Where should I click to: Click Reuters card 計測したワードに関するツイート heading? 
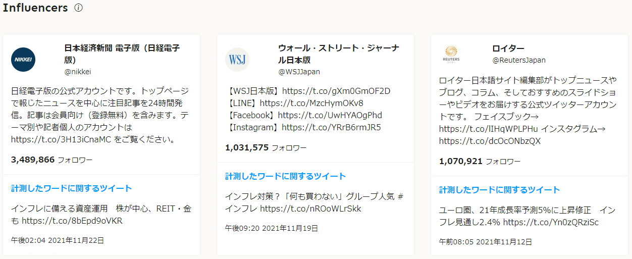click(500, 190)
